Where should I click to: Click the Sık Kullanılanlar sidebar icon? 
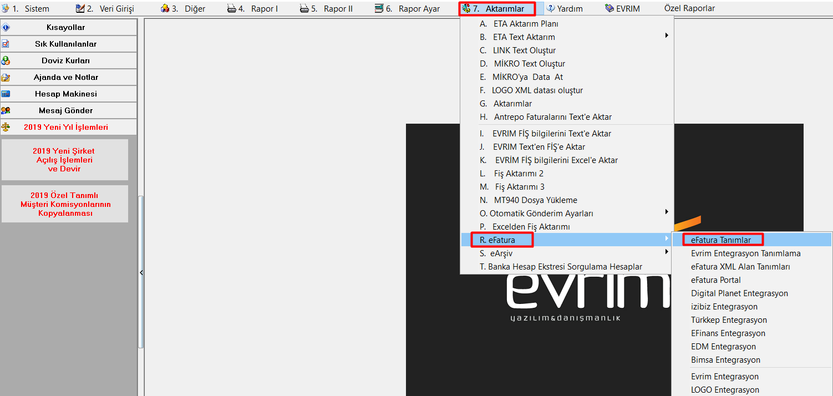coord(6,44)
